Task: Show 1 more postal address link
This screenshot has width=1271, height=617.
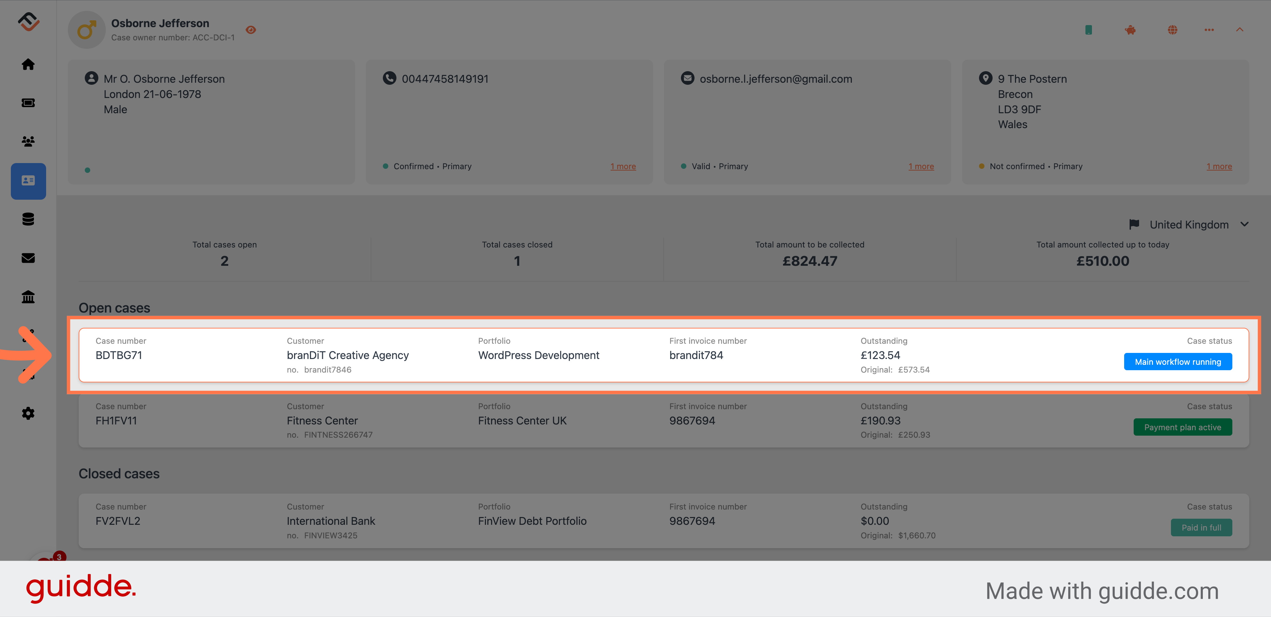Action: (1219, 166)
